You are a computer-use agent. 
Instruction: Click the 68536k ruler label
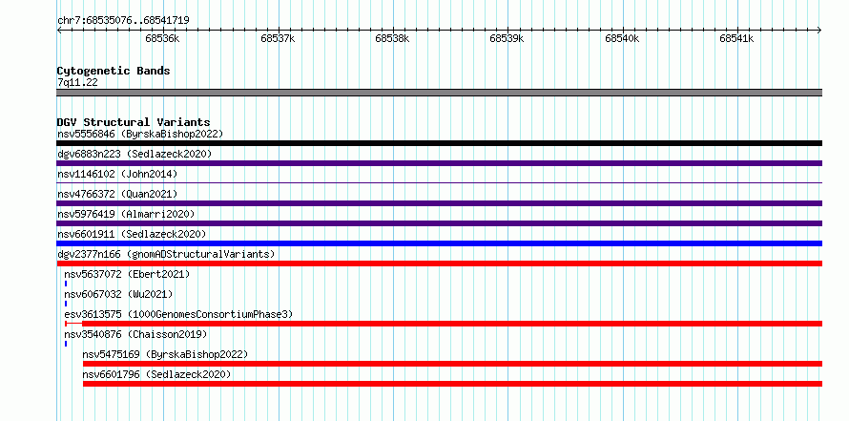click(x=162, y=38)
